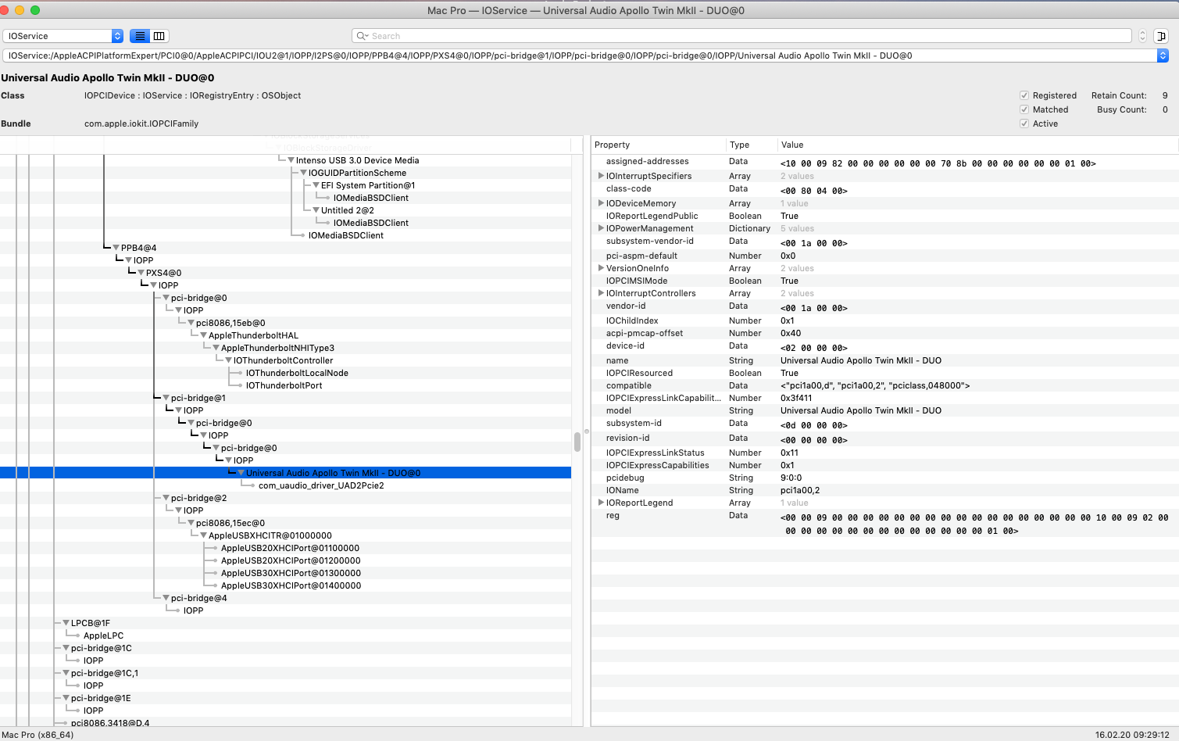Click the stepper arrows next to search field
The width and height of the screenshot is (1179, 741).
1142,36
